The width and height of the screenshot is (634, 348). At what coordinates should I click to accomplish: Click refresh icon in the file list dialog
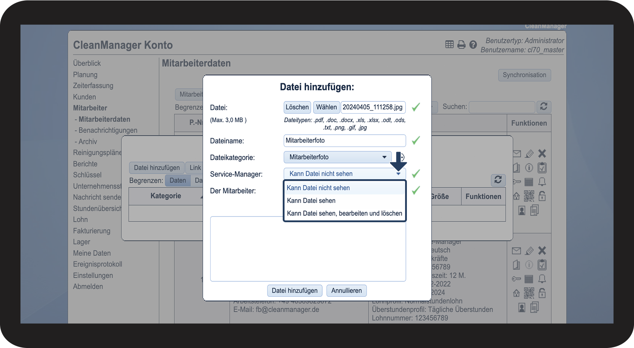click(x=498, y=180)
